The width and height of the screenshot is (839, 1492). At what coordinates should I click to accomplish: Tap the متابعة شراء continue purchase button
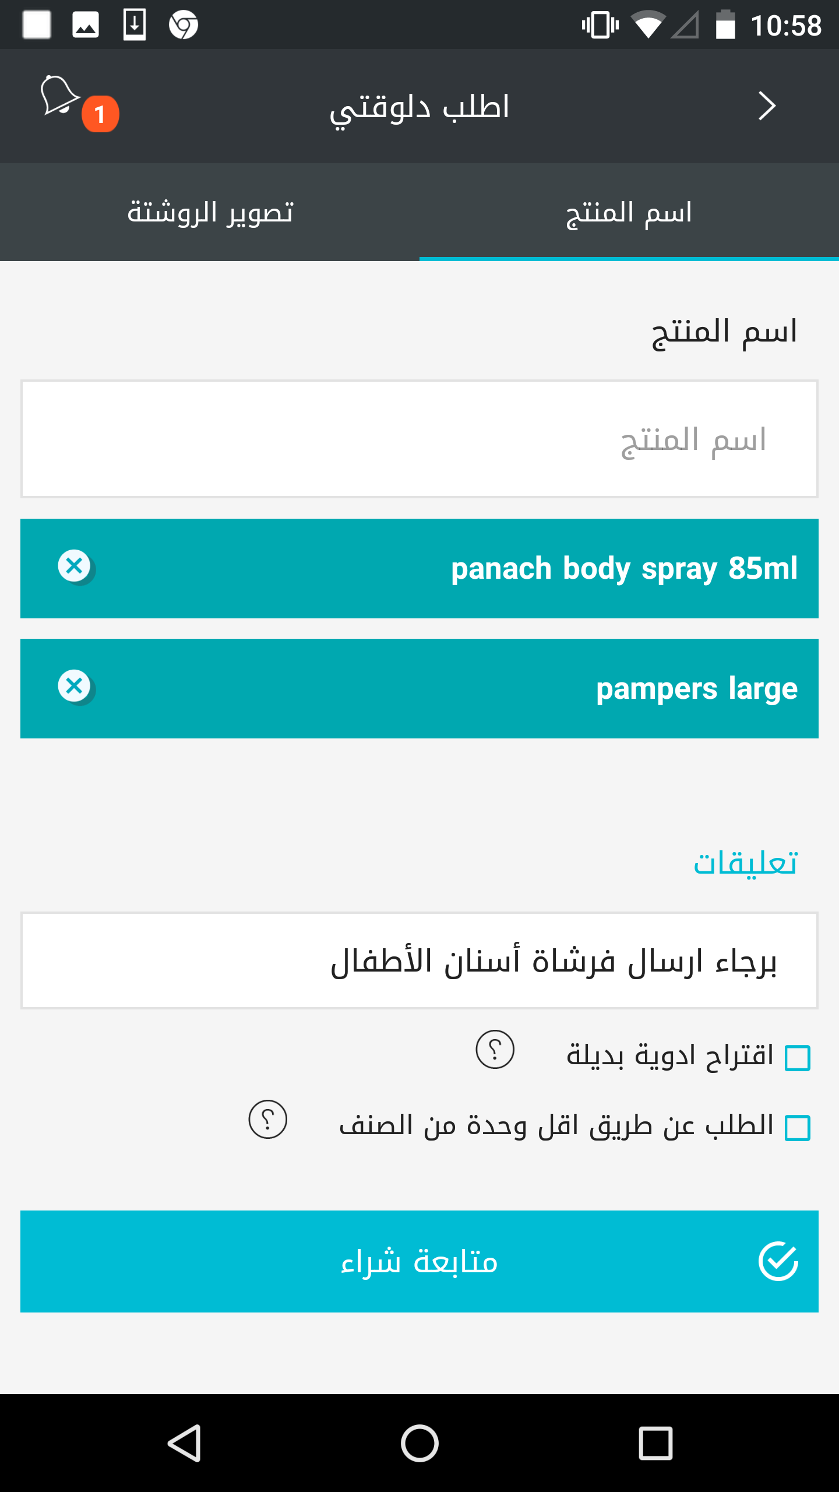click(419, 1261)
